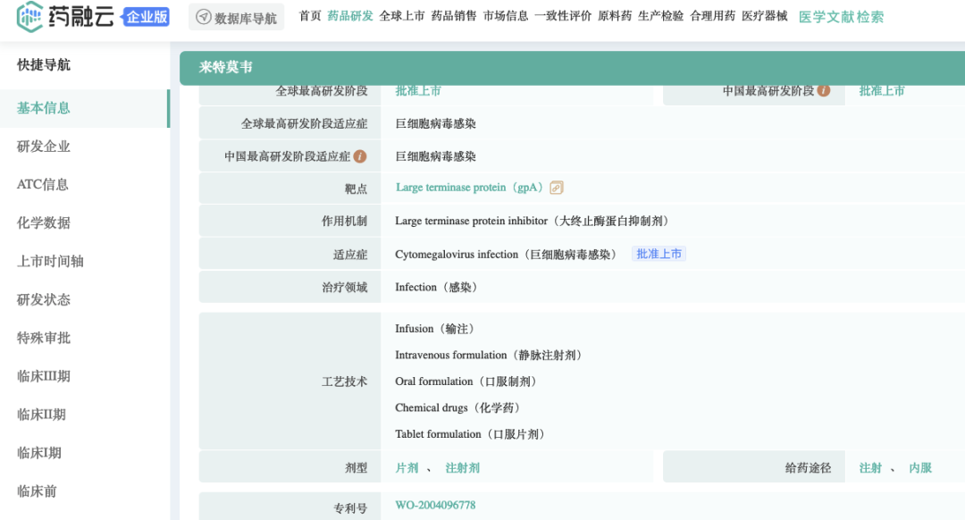Select 药品研发 in top navigation
The height and width of the screenshot is (520, 965).
coord(350,16)
